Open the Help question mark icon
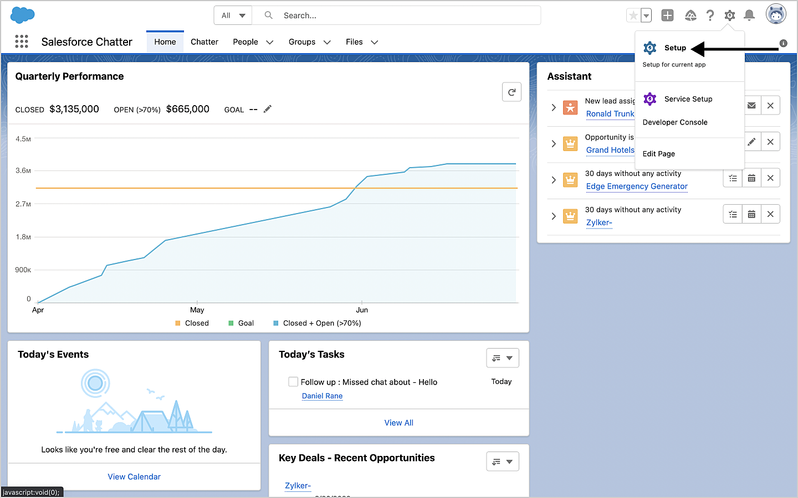The image size is (798, 498). coord(710,15)
